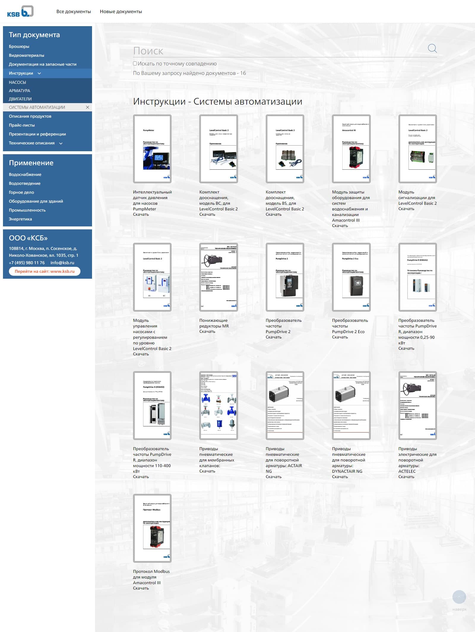Open pneumatic membrane valve drives thumbnail
Screen dimensions: 475x632
tap(218, 405)
